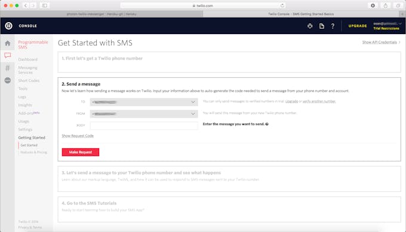Toggle the Safari sidebar button
Viewport: 406px width, 232px height.
(x=45, y=5)
